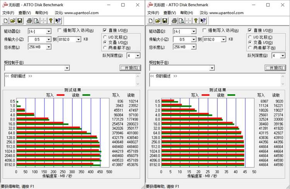Image resolution: width=290 pixels, height=189 pixels.
Task: Click the Print icon in left window
Action: 29,20
